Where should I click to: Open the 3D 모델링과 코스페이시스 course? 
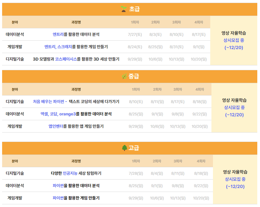pos(76,59)
